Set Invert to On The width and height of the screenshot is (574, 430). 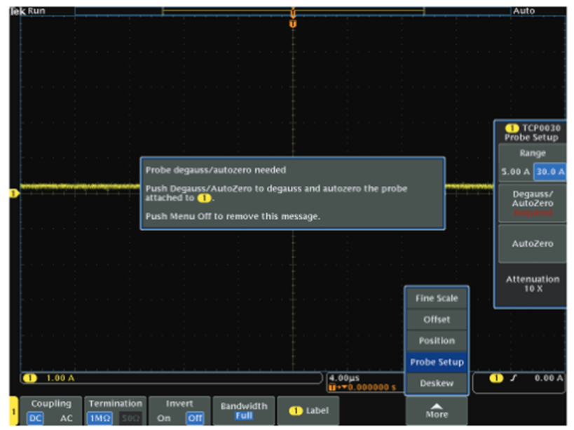pos(163,418)
